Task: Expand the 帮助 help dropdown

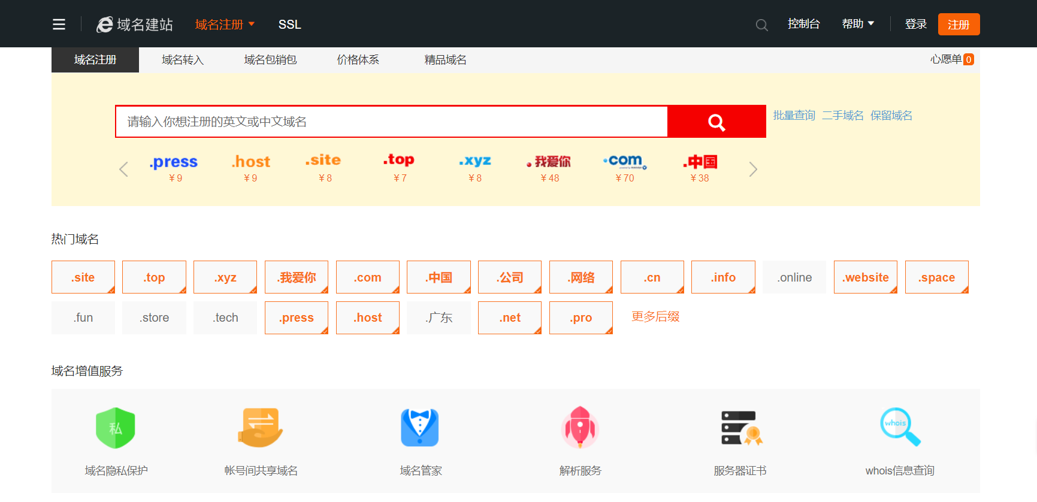Action: (858, 24)
